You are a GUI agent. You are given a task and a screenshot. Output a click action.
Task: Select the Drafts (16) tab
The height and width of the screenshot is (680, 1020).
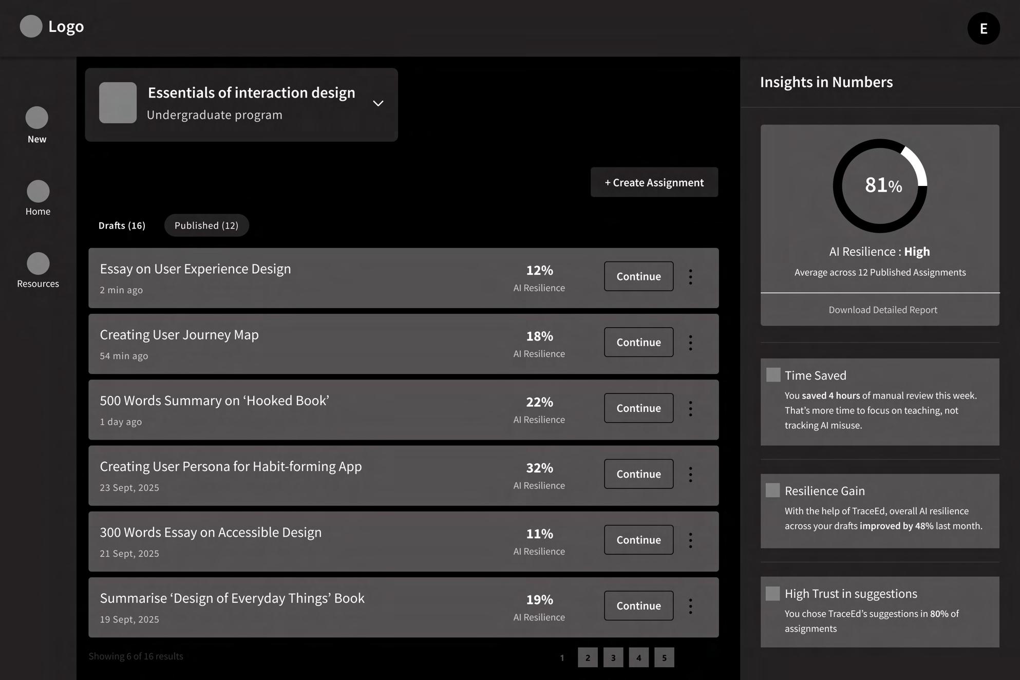tap(122, 225)
